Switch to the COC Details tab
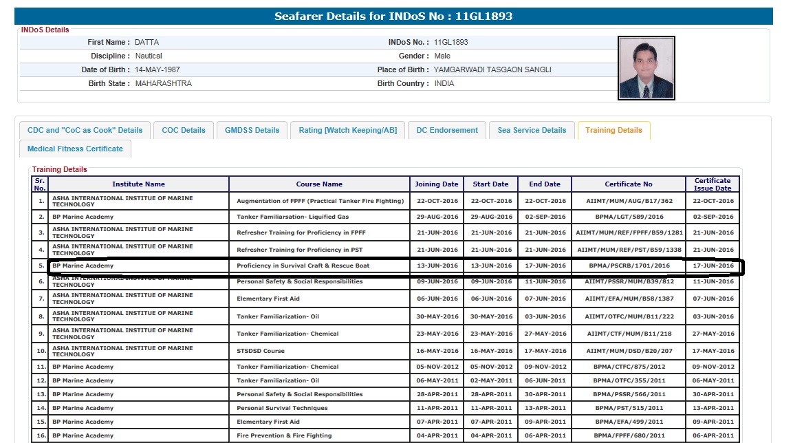Image resolution: width=793 pixels, height=443 pixels. coord(184,130)
